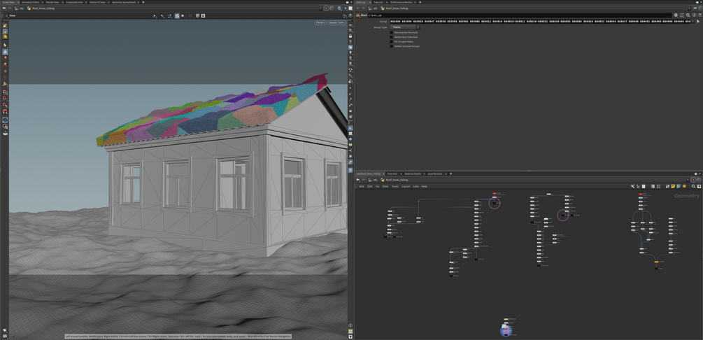Open the Blast node info icon
703x340 pixels.
coord(694,15)
